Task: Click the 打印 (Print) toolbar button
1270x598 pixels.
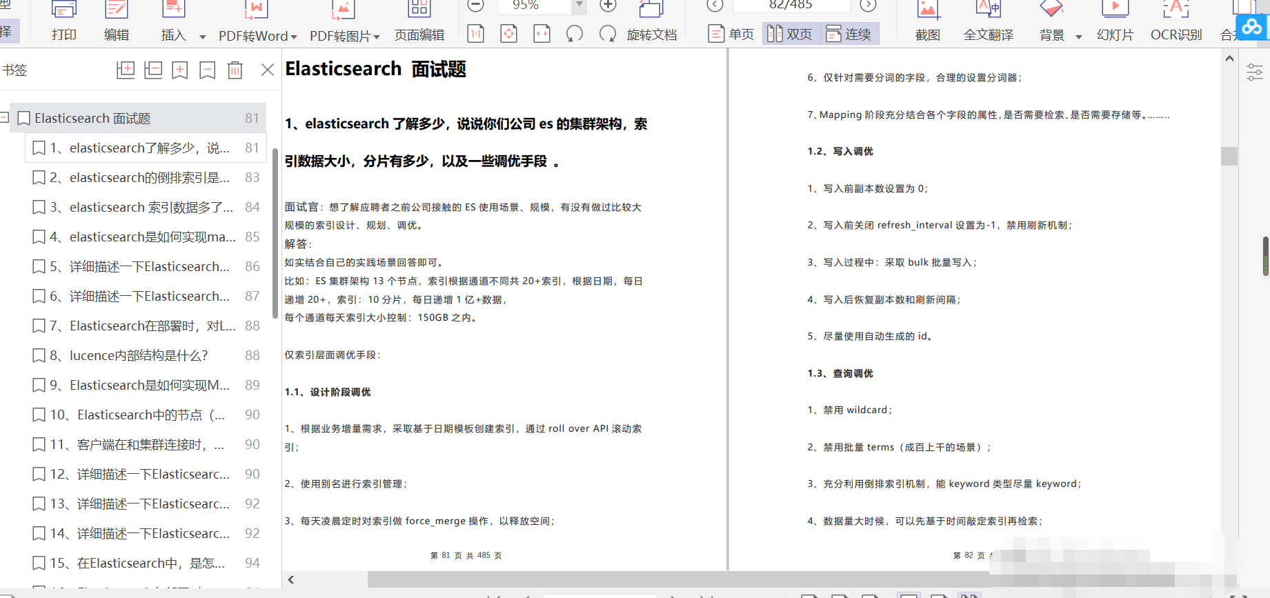Action: coord(63,22)
